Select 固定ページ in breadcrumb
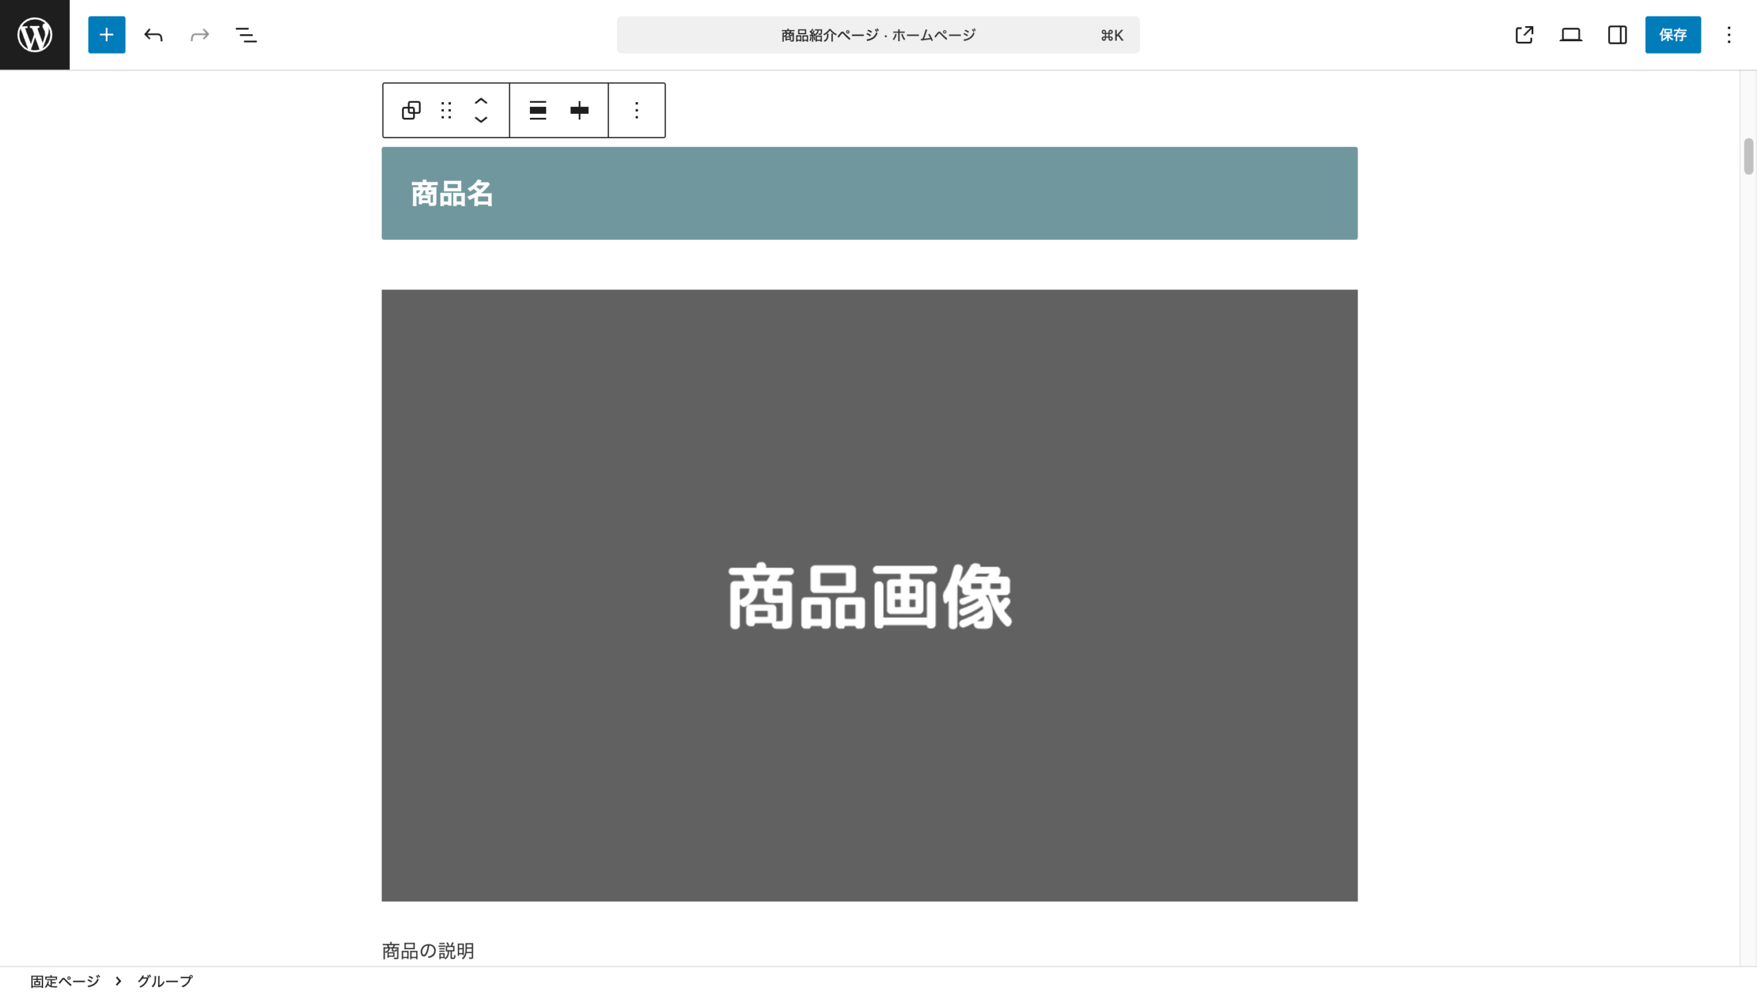Image resolution: width=1757 pixels, height=995 pixels. pyautogui.click(x=65, y=981)
